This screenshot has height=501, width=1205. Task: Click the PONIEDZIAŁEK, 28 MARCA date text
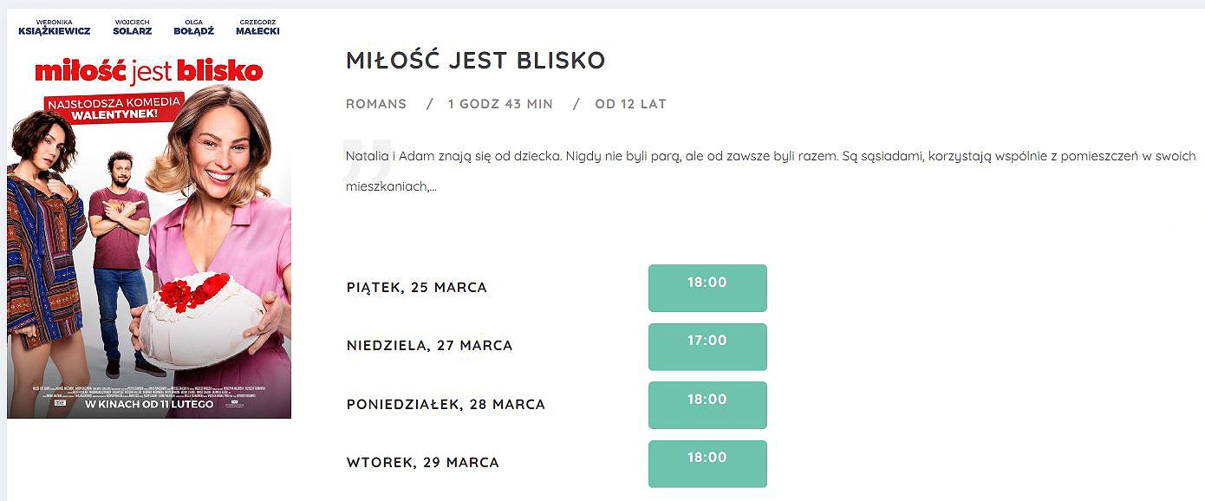446,405
